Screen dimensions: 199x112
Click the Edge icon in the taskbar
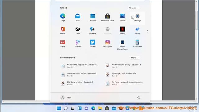[93, 108]
